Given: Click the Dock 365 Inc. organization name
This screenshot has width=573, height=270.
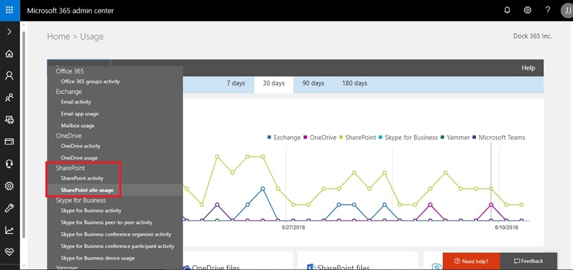Looking at the screenshot, I should click(532, 36).
